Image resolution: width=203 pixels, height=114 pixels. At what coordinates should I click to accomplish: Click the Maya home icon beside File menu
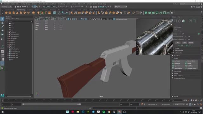(2, 4)
